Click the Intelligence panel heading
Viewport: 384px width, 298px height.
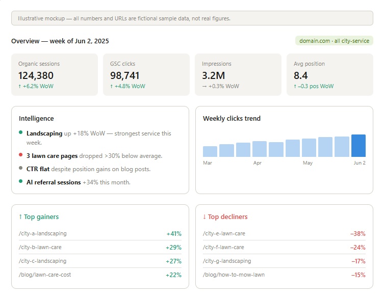pos(36,118)
